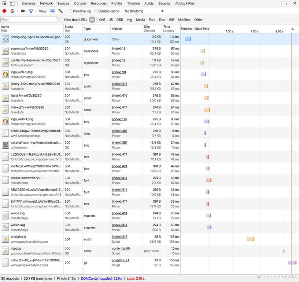This screenshot has height=282, width=299.
Task: Open the Timeline tab
Action: coord(133,3)
